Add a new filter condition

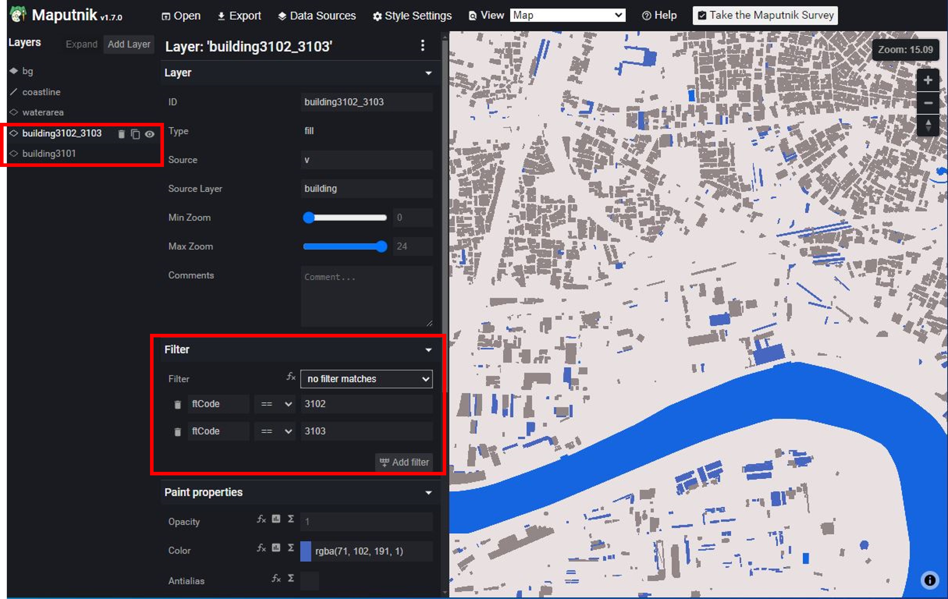tap(404, 462)
